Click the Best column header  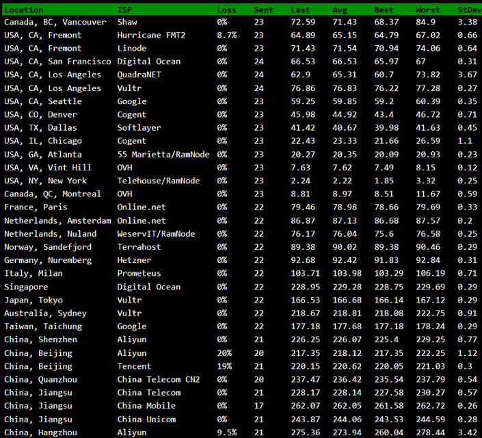click(x=384, y=10)
